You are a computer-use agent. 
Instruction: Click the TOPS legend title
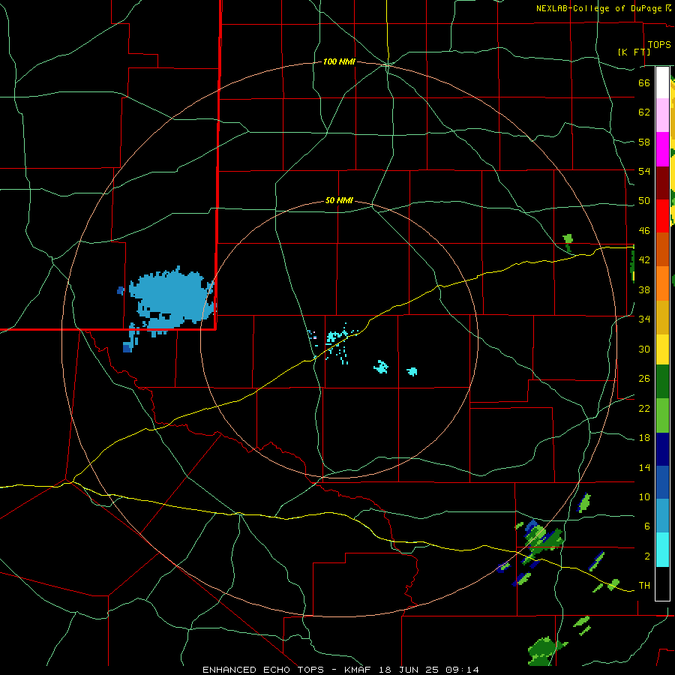[659, 45]
